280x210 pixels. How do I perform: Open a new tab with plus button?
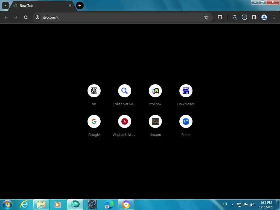tap(80, 5)
